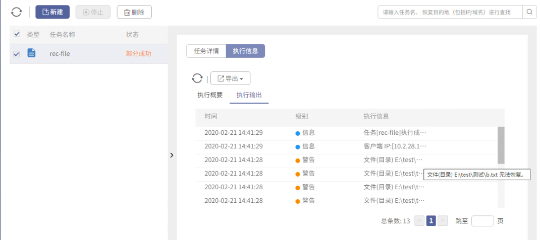Viewport: 540px width, 240px height.
Task: Select the rec-file task name
Action: tap(60, 53)
